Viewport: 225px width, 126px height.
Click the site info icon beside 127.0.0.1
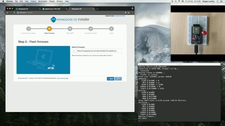pyautogui.click(x=18, y=13)
